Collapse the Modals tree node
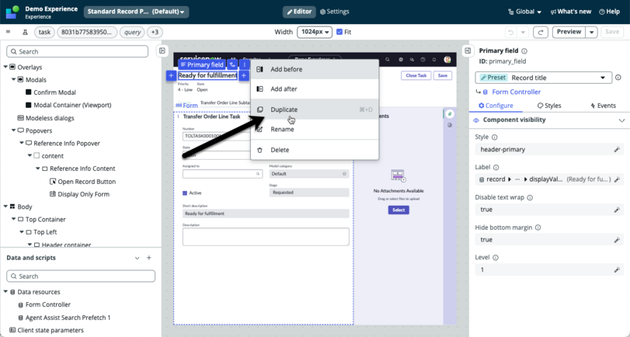 (14, 79)
